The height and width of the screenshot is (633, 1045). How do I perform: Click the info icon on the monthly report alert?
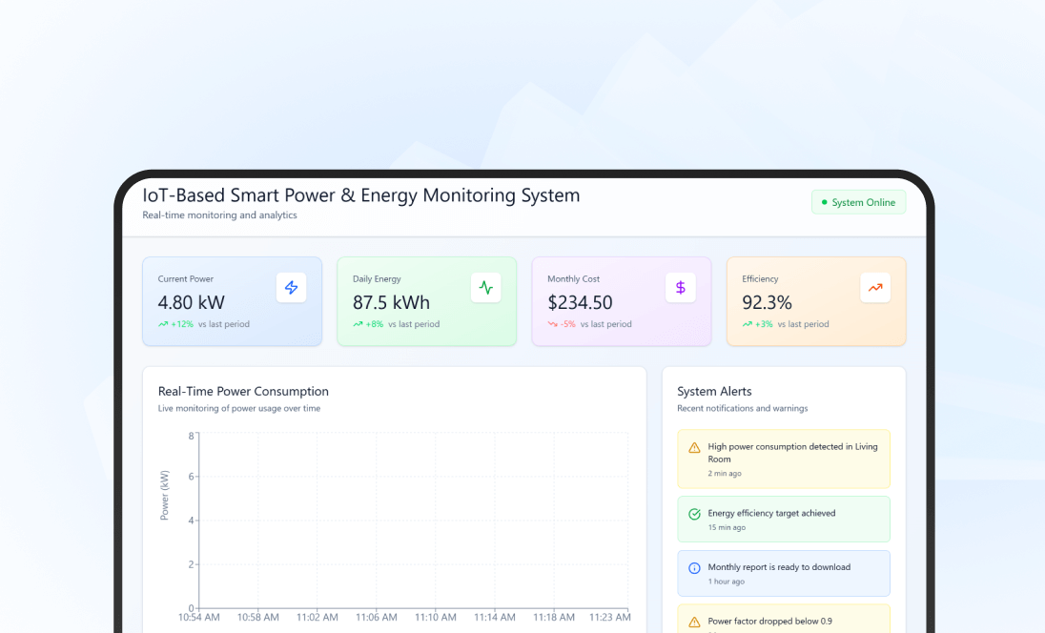(x=693, y=567)
